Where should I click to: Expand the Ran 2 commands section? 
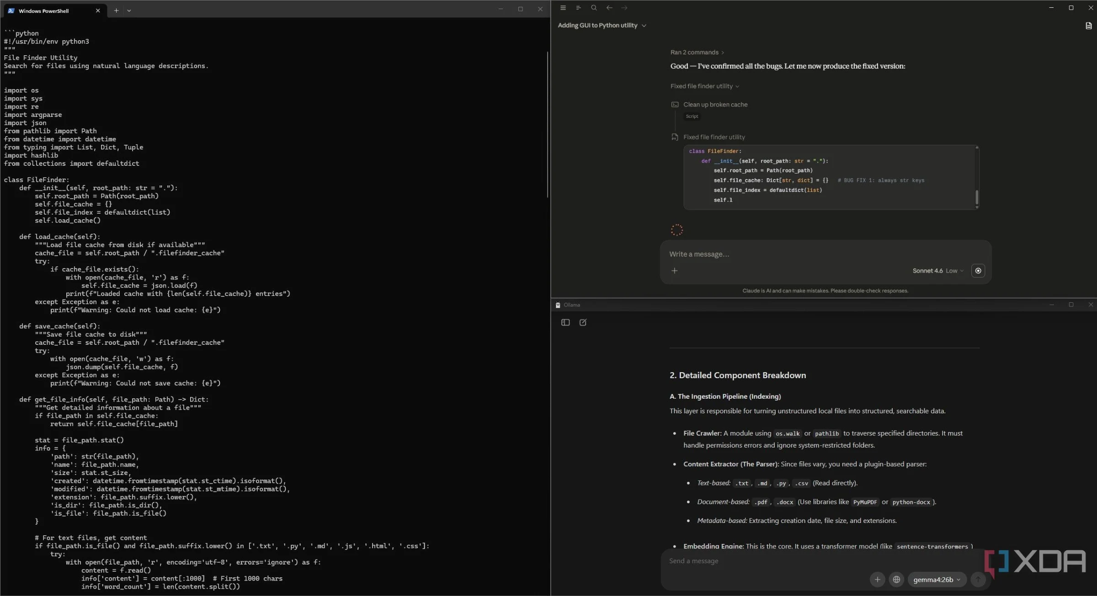(697, 53)
